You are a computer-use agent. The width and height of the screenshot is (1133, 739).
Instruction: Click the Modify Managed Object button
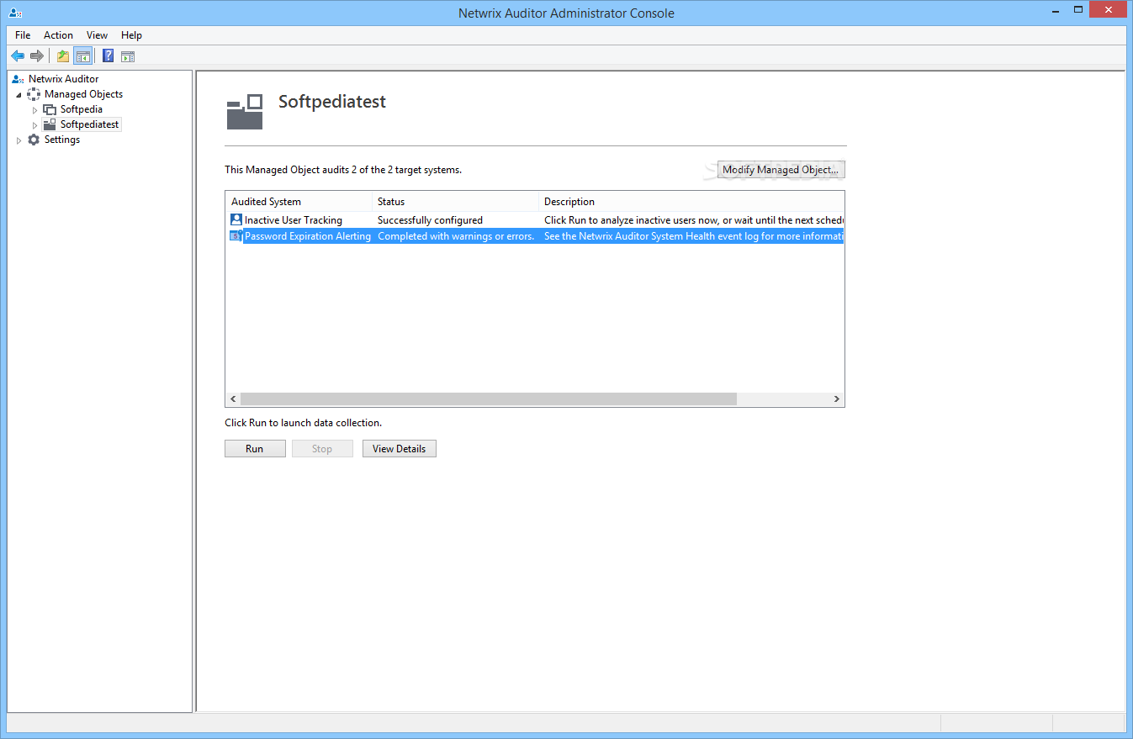coord(781,170)
